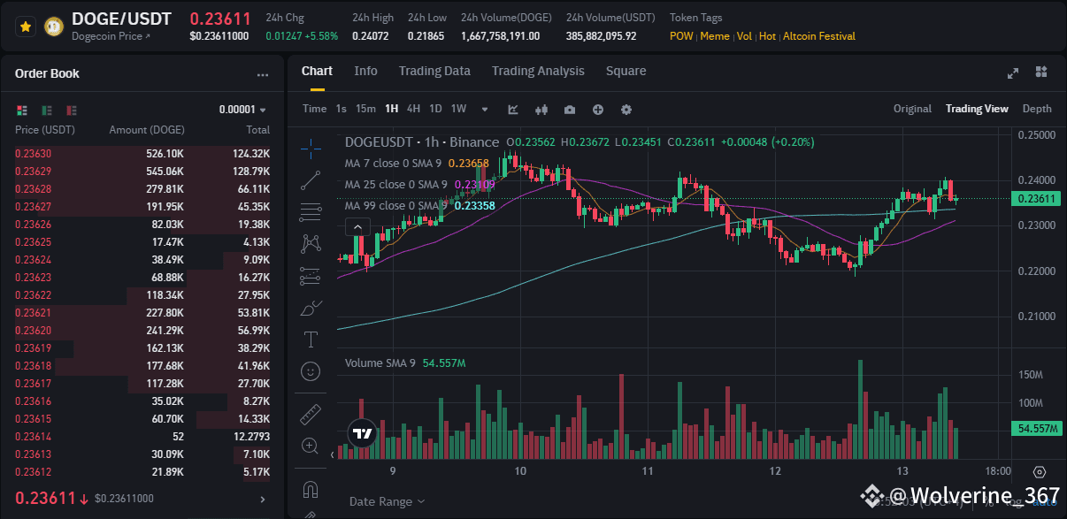
Task: Expand more time intervals dropdown
Action: click(x=485, y=110)
